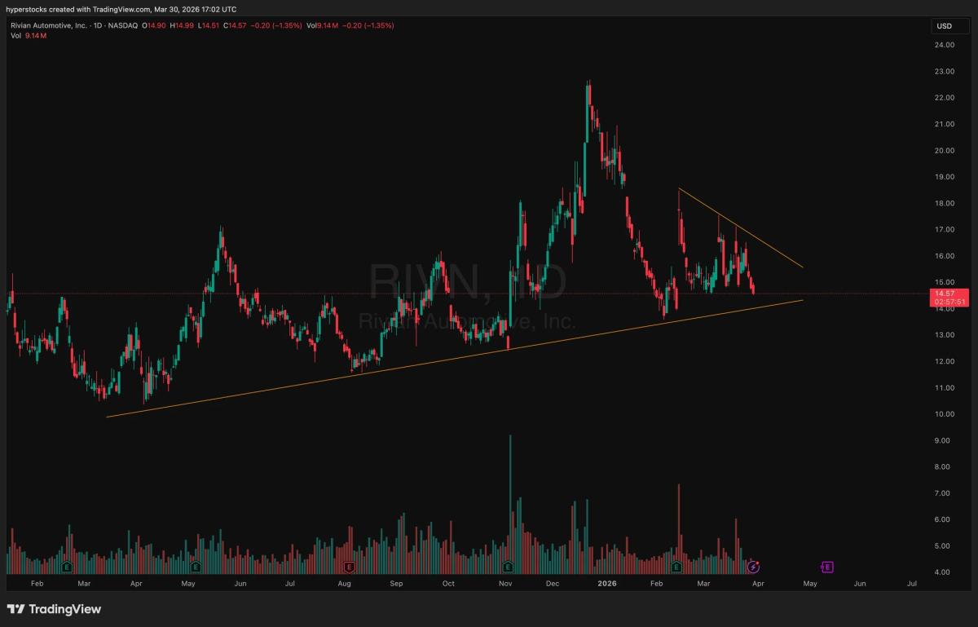The image size is (978, 627).
Task: Open symbol search via Rivian Automotive title
Action: click(49, 25)
